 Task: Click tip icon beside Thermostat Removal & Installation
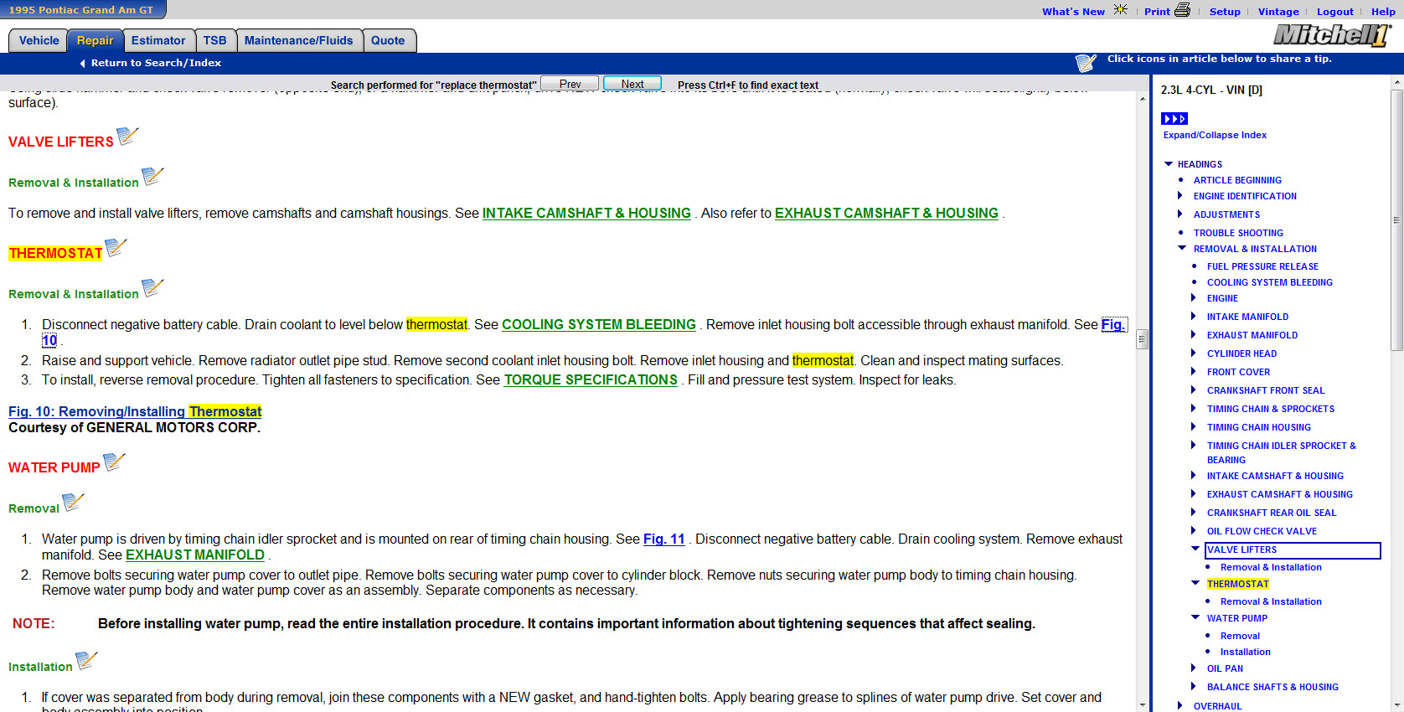click(x=152, y=288)
